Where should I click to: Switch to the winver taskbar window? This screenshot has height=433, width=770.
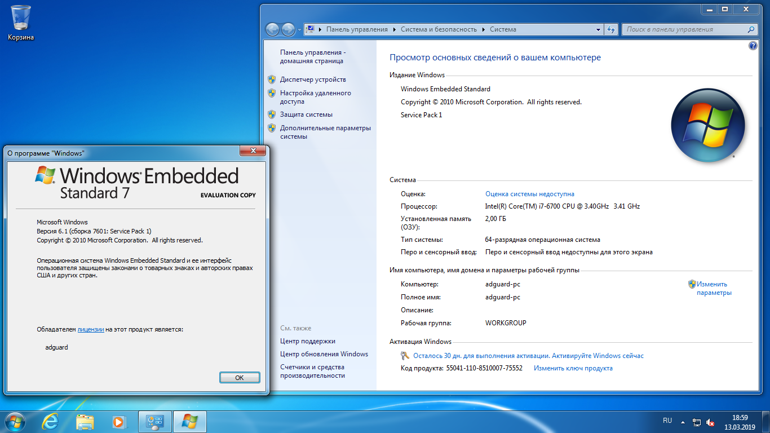pyautogui.click(x=190, y=422)
